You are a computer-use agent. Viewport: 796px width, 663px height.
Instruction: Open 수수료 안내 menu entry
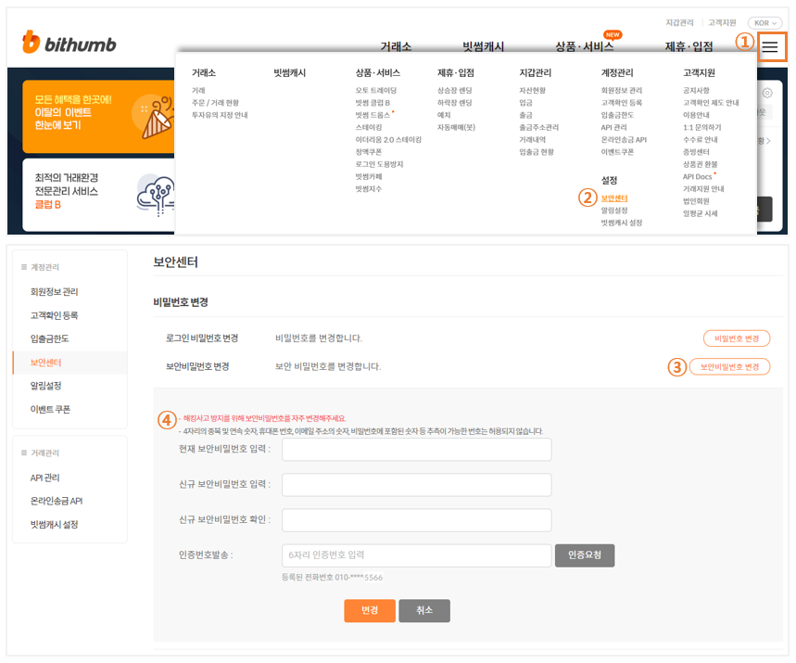coord(700,139)
